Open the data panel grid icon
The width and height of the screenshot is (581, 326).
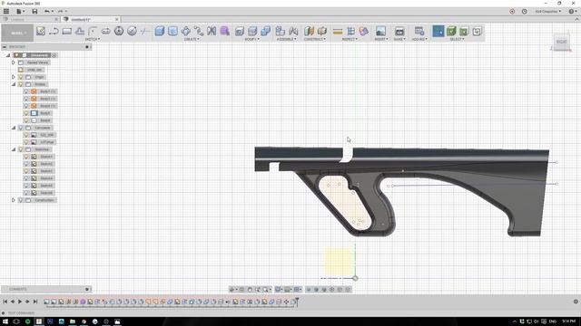[6, 12]
